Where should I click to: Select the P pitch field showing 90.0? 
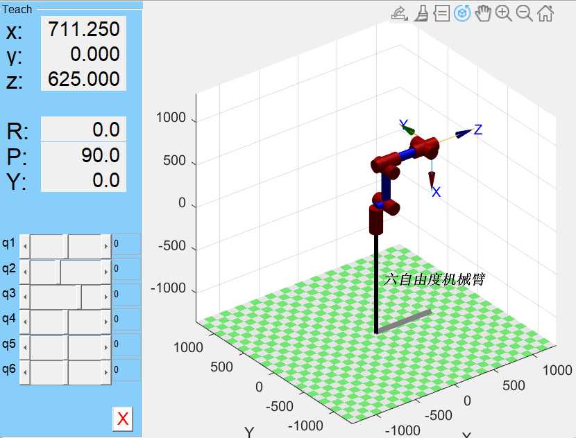point(83,155)
